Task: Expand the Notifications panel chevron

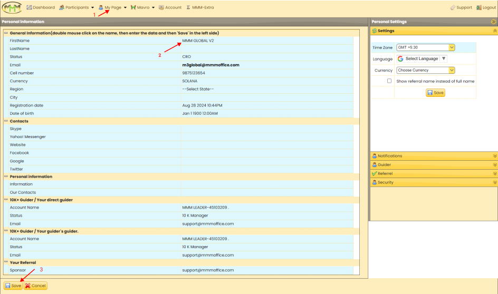Action: pos(494,156)
